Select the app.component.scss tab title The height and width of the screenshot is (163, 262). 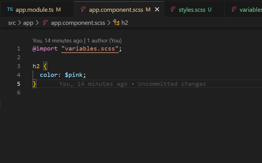116,10
